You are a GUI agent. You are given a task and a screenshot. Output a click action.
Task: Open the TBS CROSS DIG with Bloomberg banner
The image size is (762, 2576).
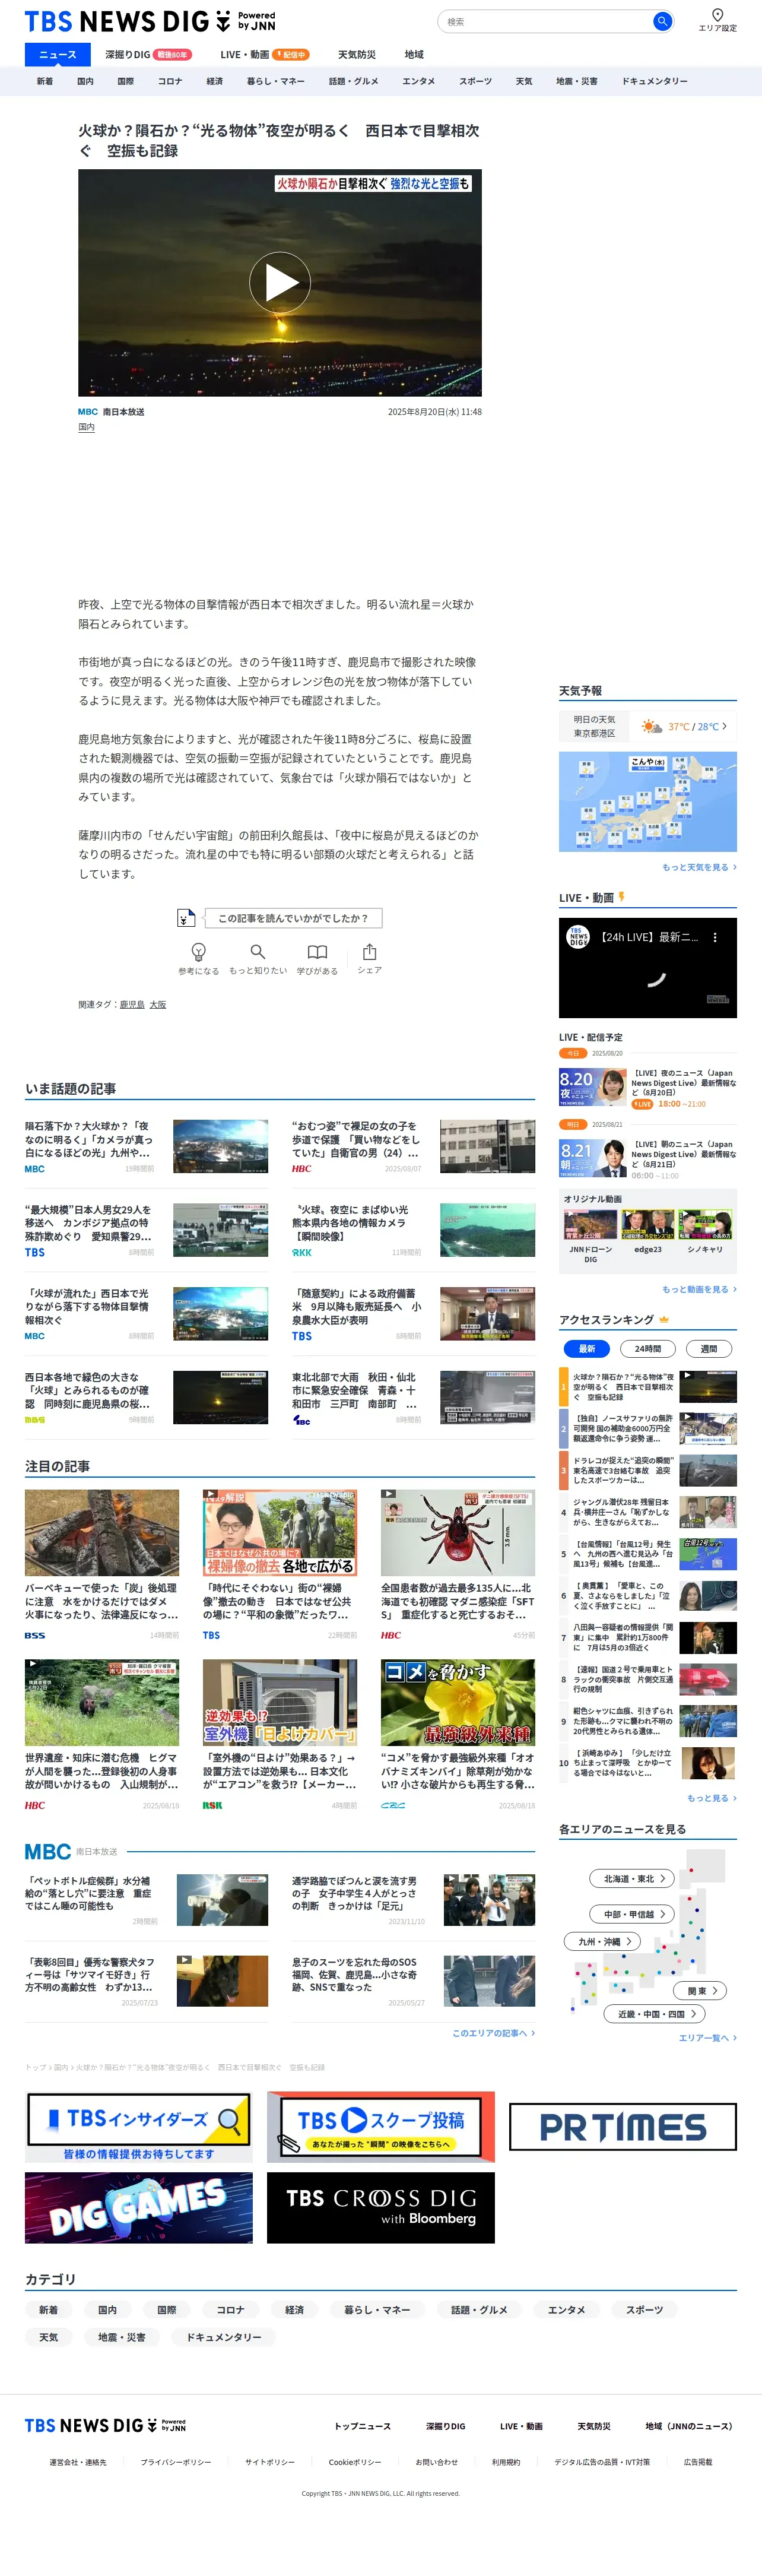[381, 2208]
